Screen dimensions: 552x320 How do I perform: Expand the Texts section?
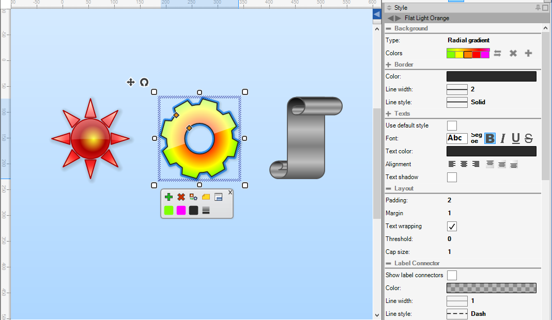click(x=389, y=114)
